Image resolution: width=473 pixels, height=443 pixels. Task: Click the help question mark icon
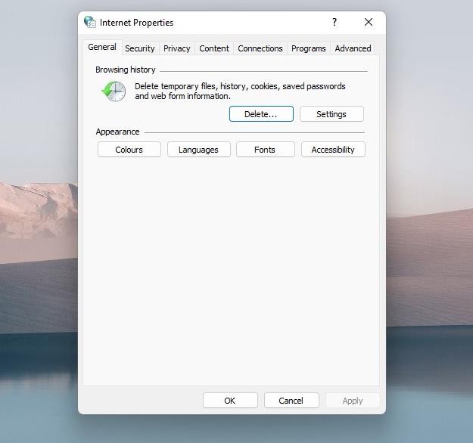pos(335,22)
